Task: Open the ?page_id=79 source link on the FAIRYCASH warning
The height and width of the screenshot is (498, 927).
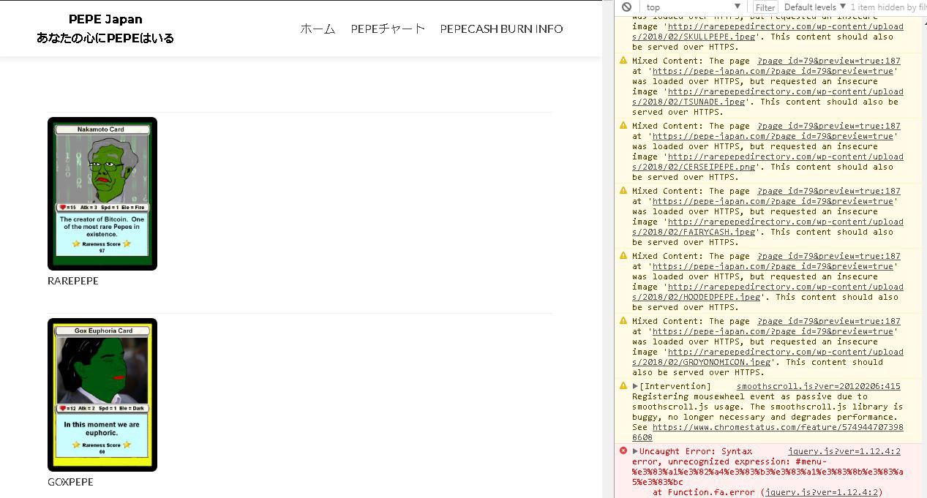Action: tap(829, 191)
